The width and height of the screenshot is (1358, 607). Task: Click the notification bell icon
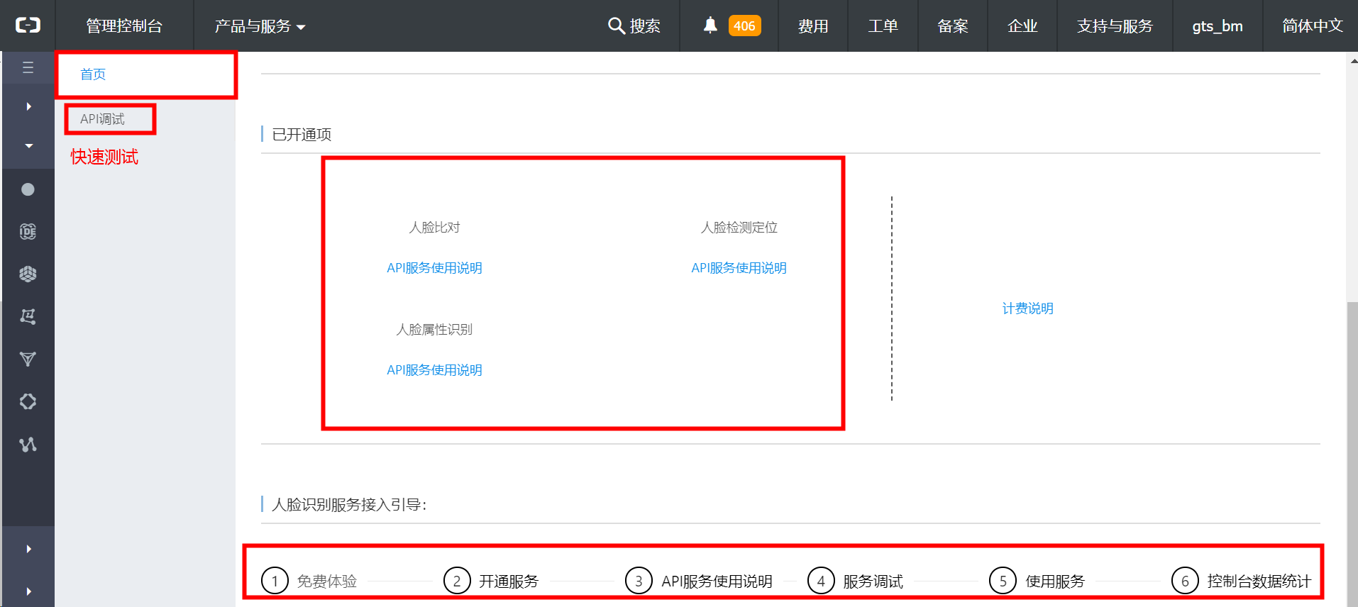(x=710, y=26)
